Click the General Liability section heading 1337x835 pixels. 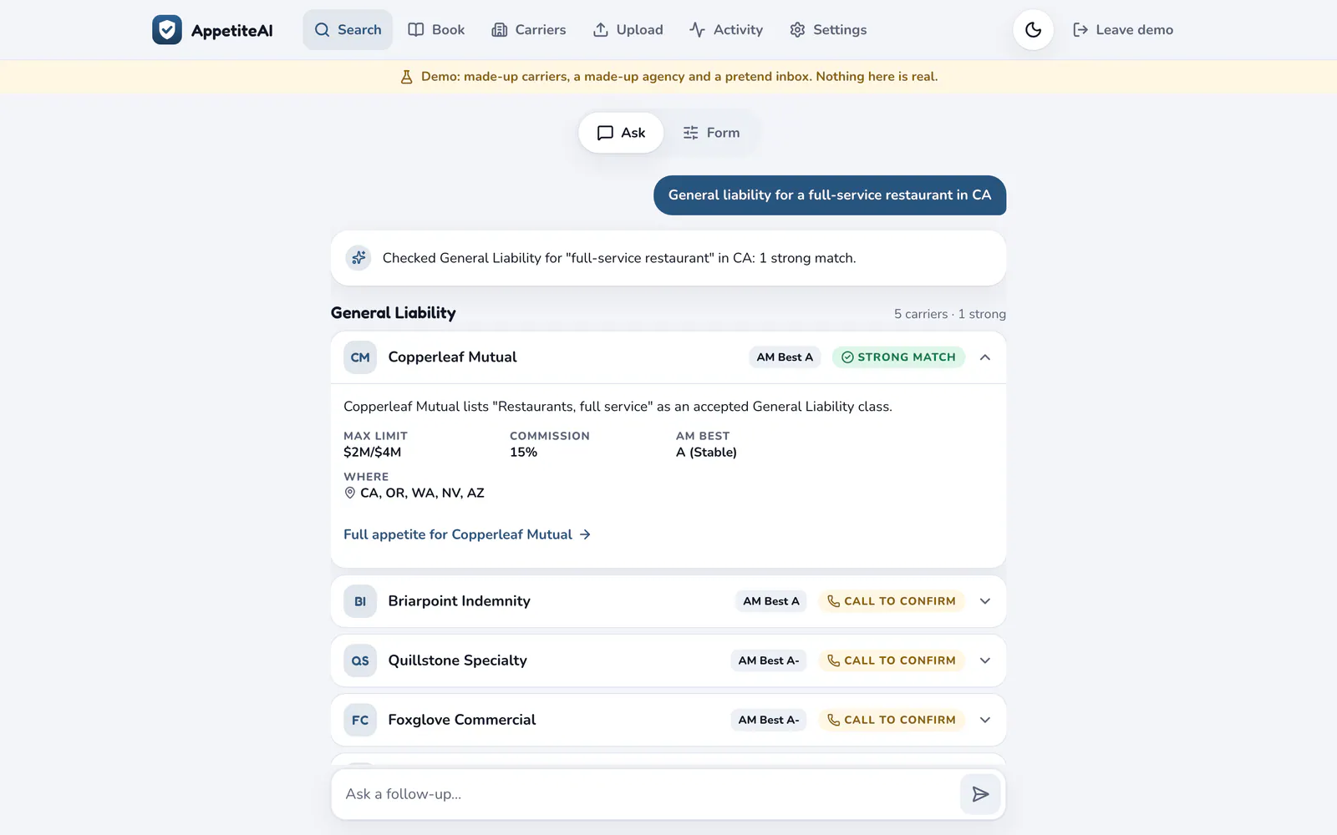394,313
